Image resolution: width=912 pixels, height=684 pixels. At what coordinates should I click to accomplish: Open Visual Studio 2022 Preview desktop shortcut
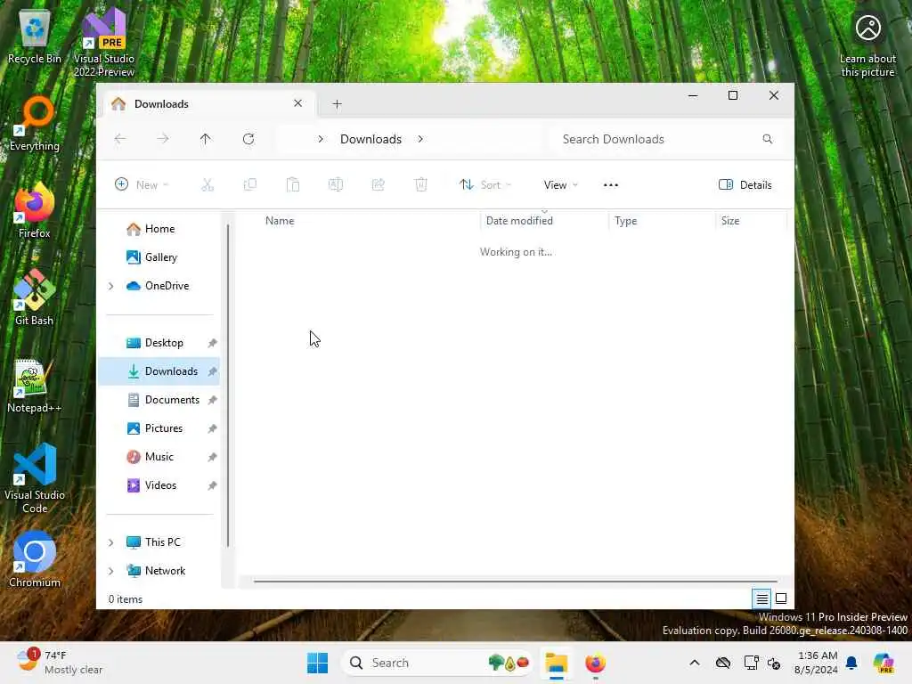coord(103,42)
